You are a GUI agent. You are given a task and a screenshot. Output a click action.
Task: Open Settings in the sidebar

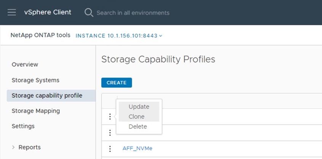coord(23,126)
